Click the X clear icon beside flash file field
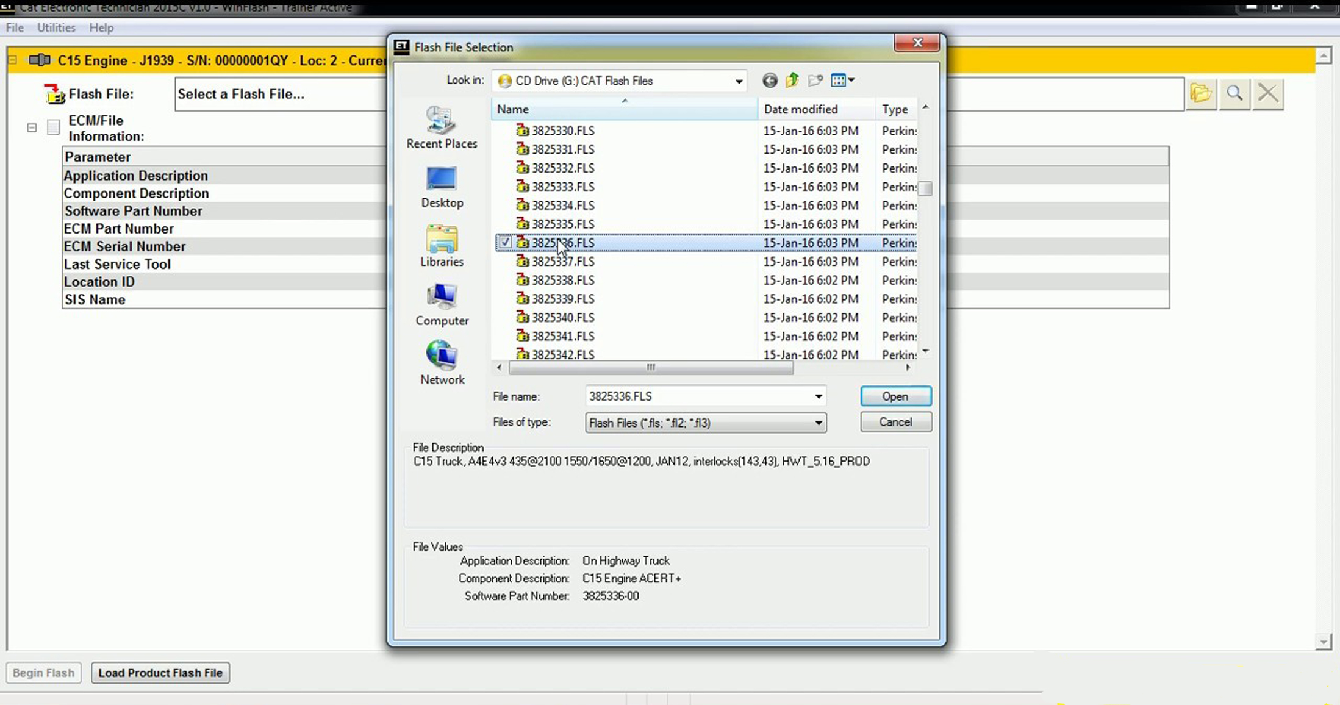Viewport: 1340px width, 705px height. pyautogui.click(x=1268, y=93)
